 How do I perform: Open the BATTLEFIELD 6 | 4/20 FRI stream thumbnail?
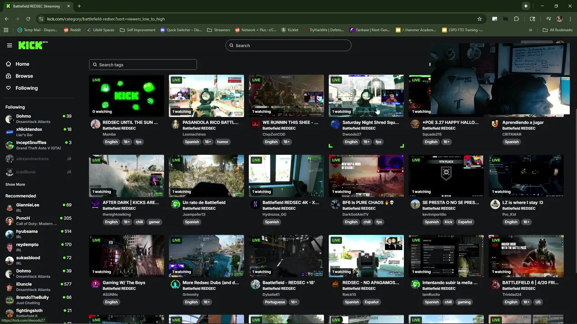(526, 256)
